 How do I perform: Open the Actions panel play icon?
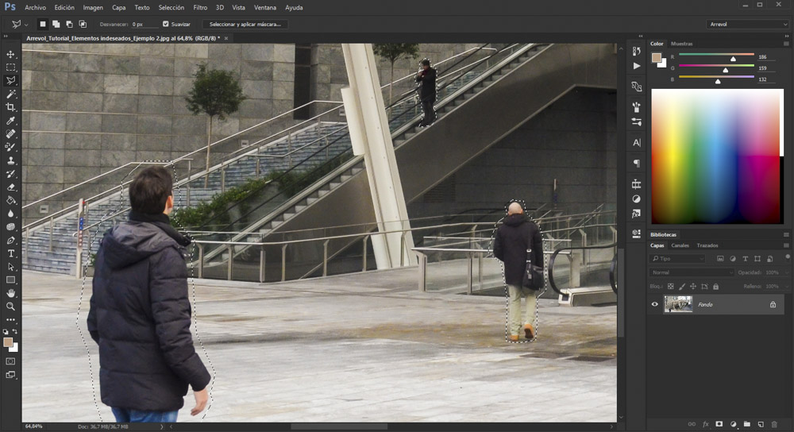(637, 66)
